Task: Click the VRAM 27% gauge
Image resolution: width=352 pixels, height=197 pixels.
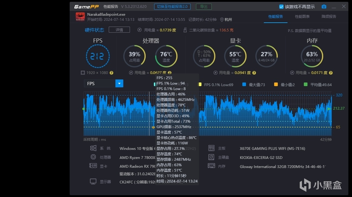Action: click(x=267, y=56)
